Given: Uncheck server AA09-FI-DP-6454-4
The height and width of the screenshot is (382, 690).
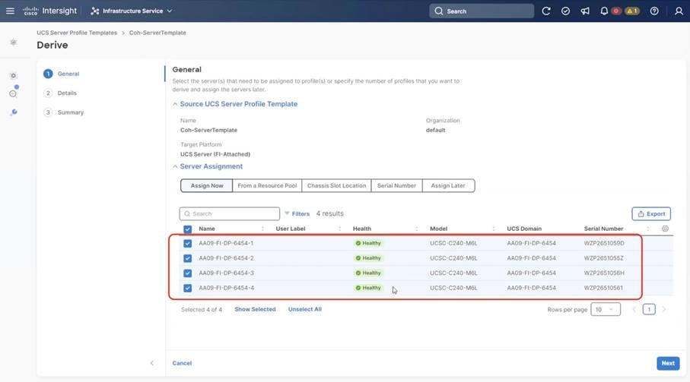Looking at the screenshot, I should pos(187,288).
